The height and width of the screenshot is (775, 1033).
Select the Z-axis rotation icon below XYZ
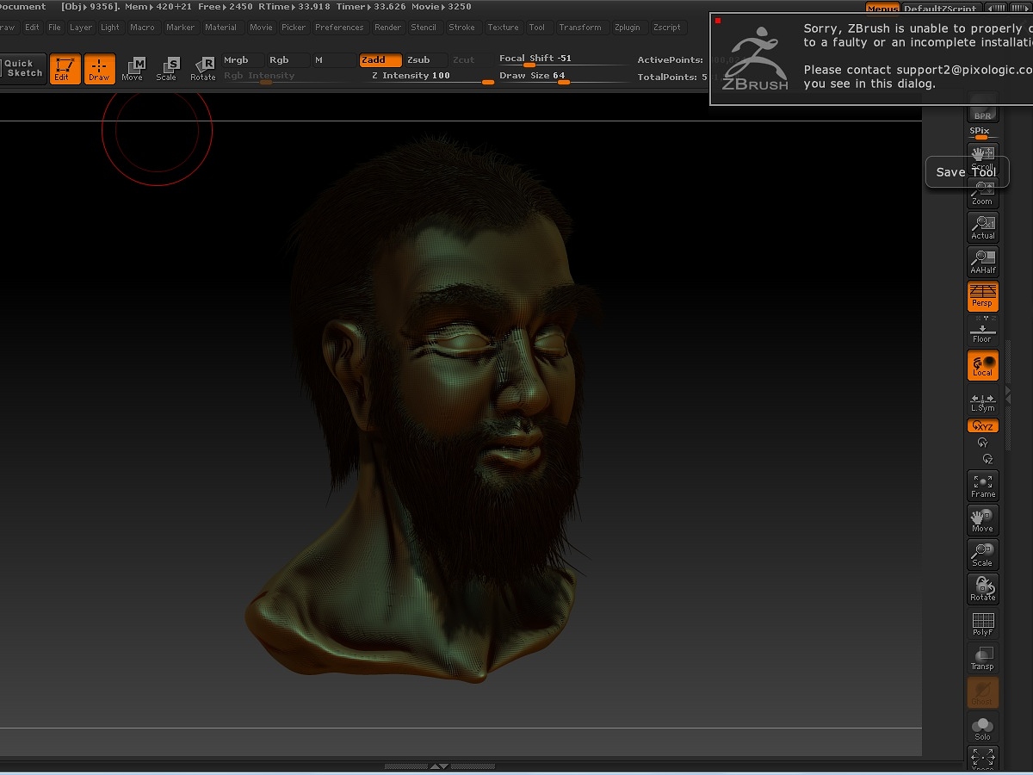point(987,459)
